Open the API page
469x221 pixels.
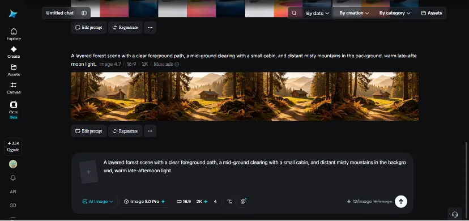[x=13, y=192]
